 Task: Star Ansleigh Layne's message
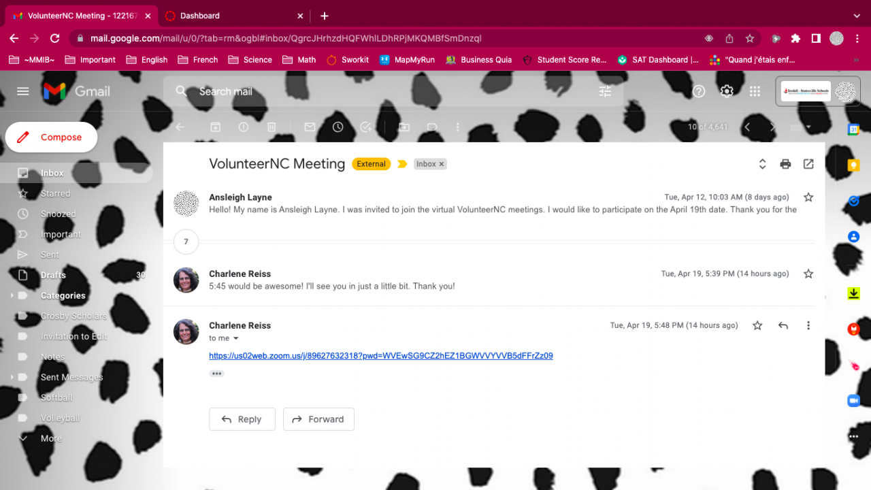click(808, 197)
